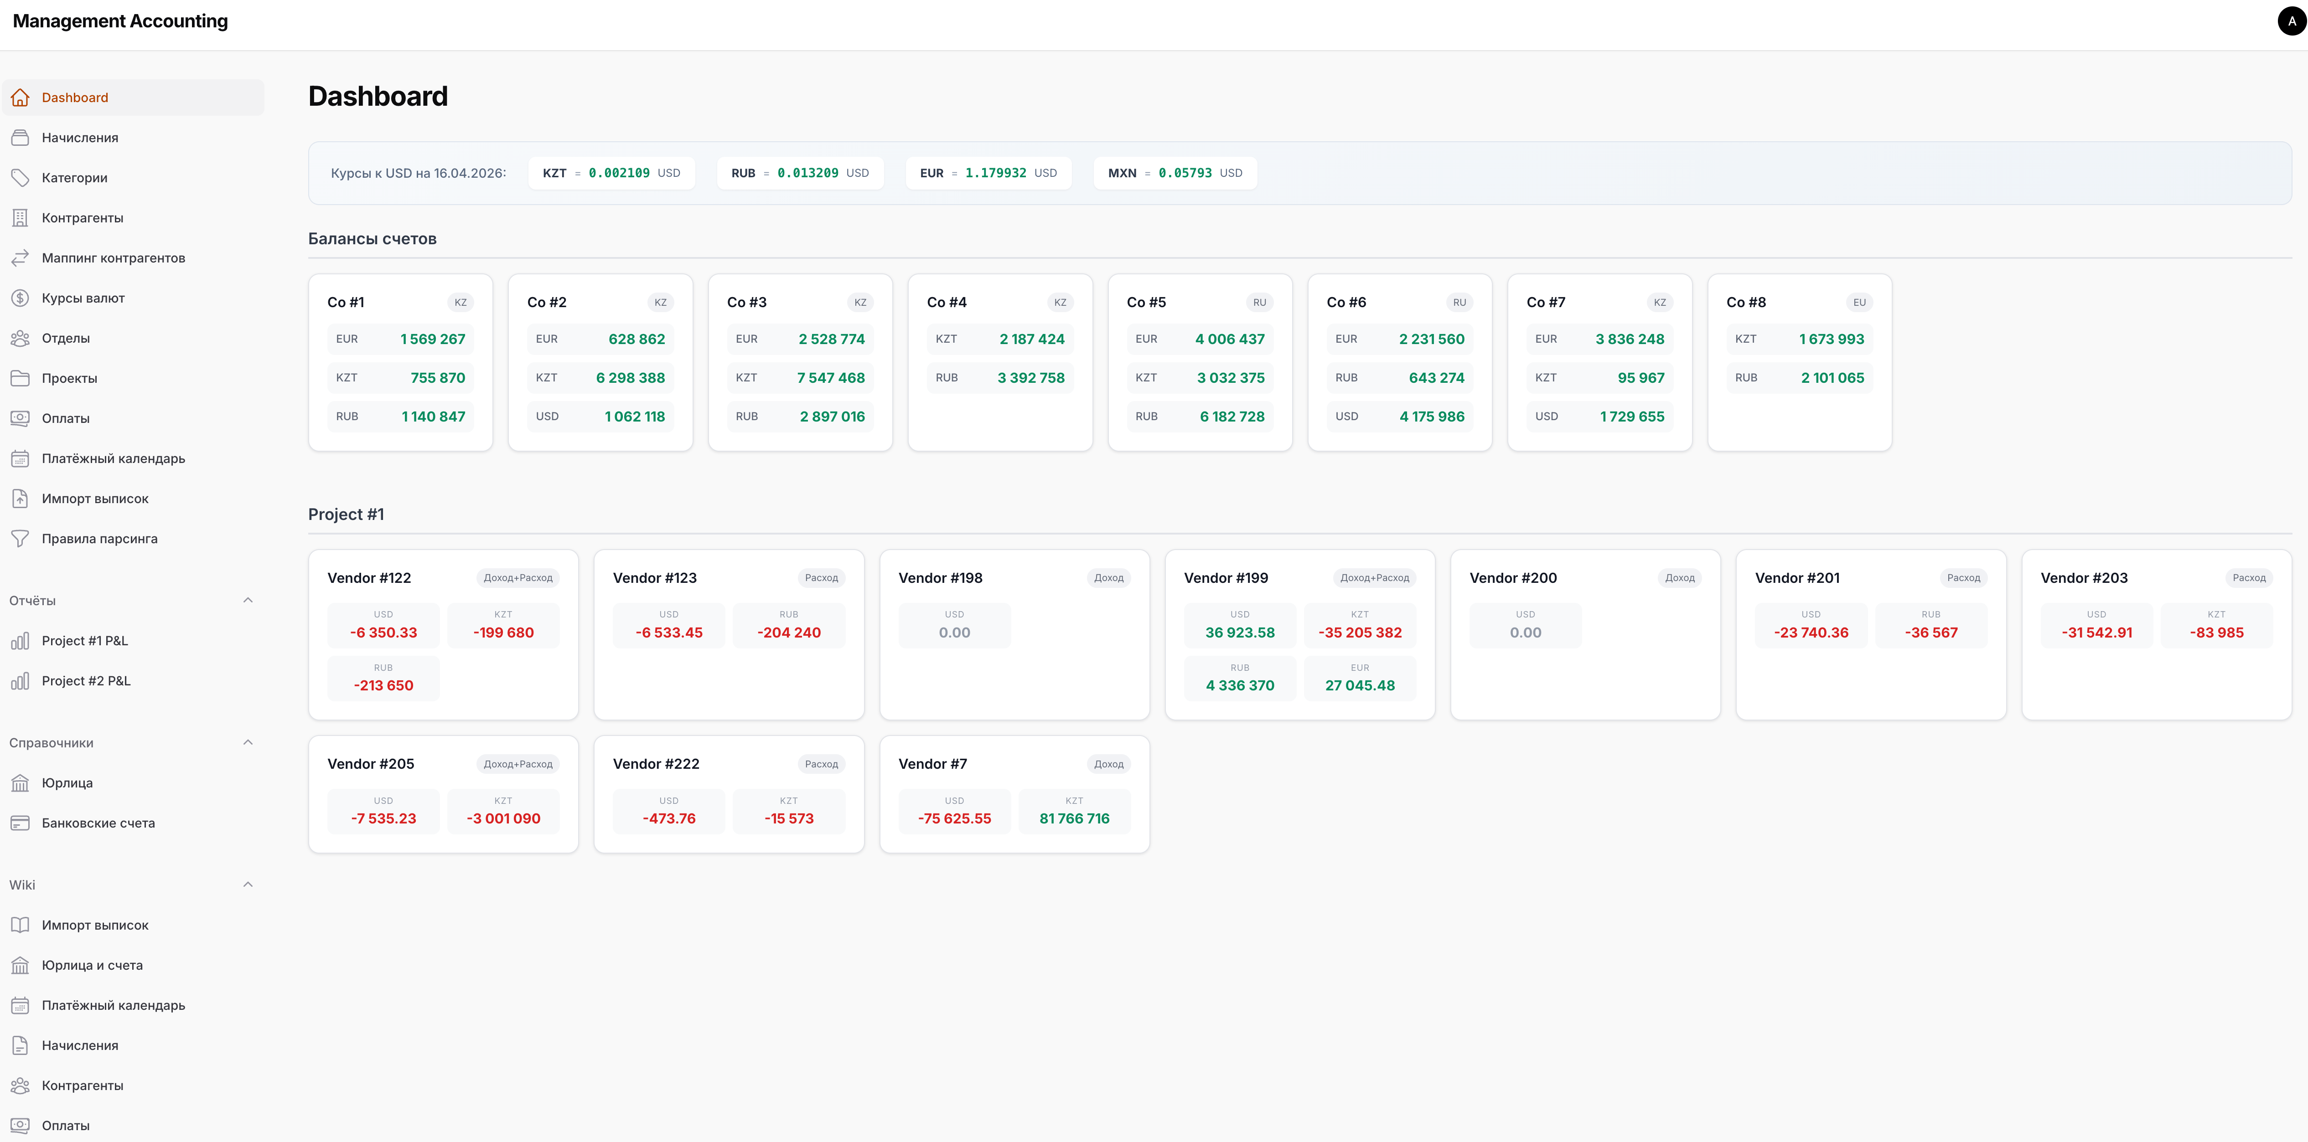Open Начисления via its sidebar icon
Screen dimensions: 2308x1142
20,138
